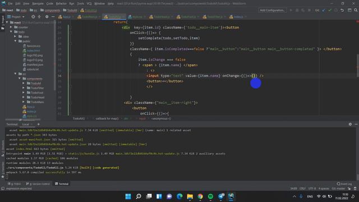Open Telegram from the taskbar
The image size is (359, 202).
(220, 196)
